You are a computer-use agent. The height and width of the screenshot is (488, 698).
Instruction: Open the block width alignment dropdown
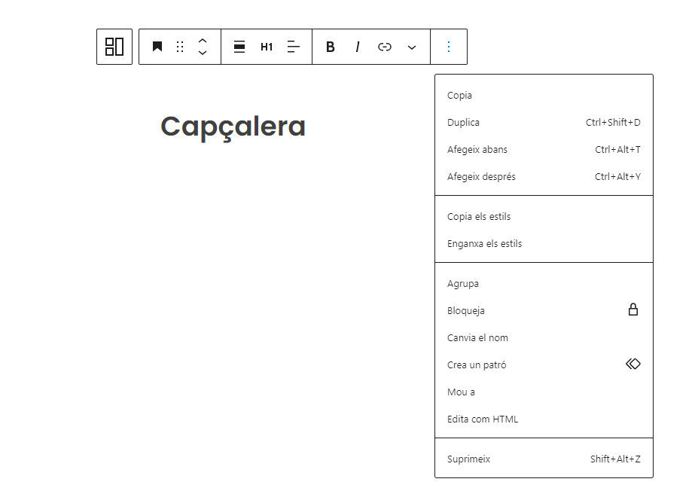pos(239,47)
